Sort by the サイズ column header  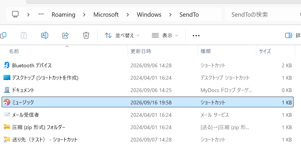(x=265, y=51)
